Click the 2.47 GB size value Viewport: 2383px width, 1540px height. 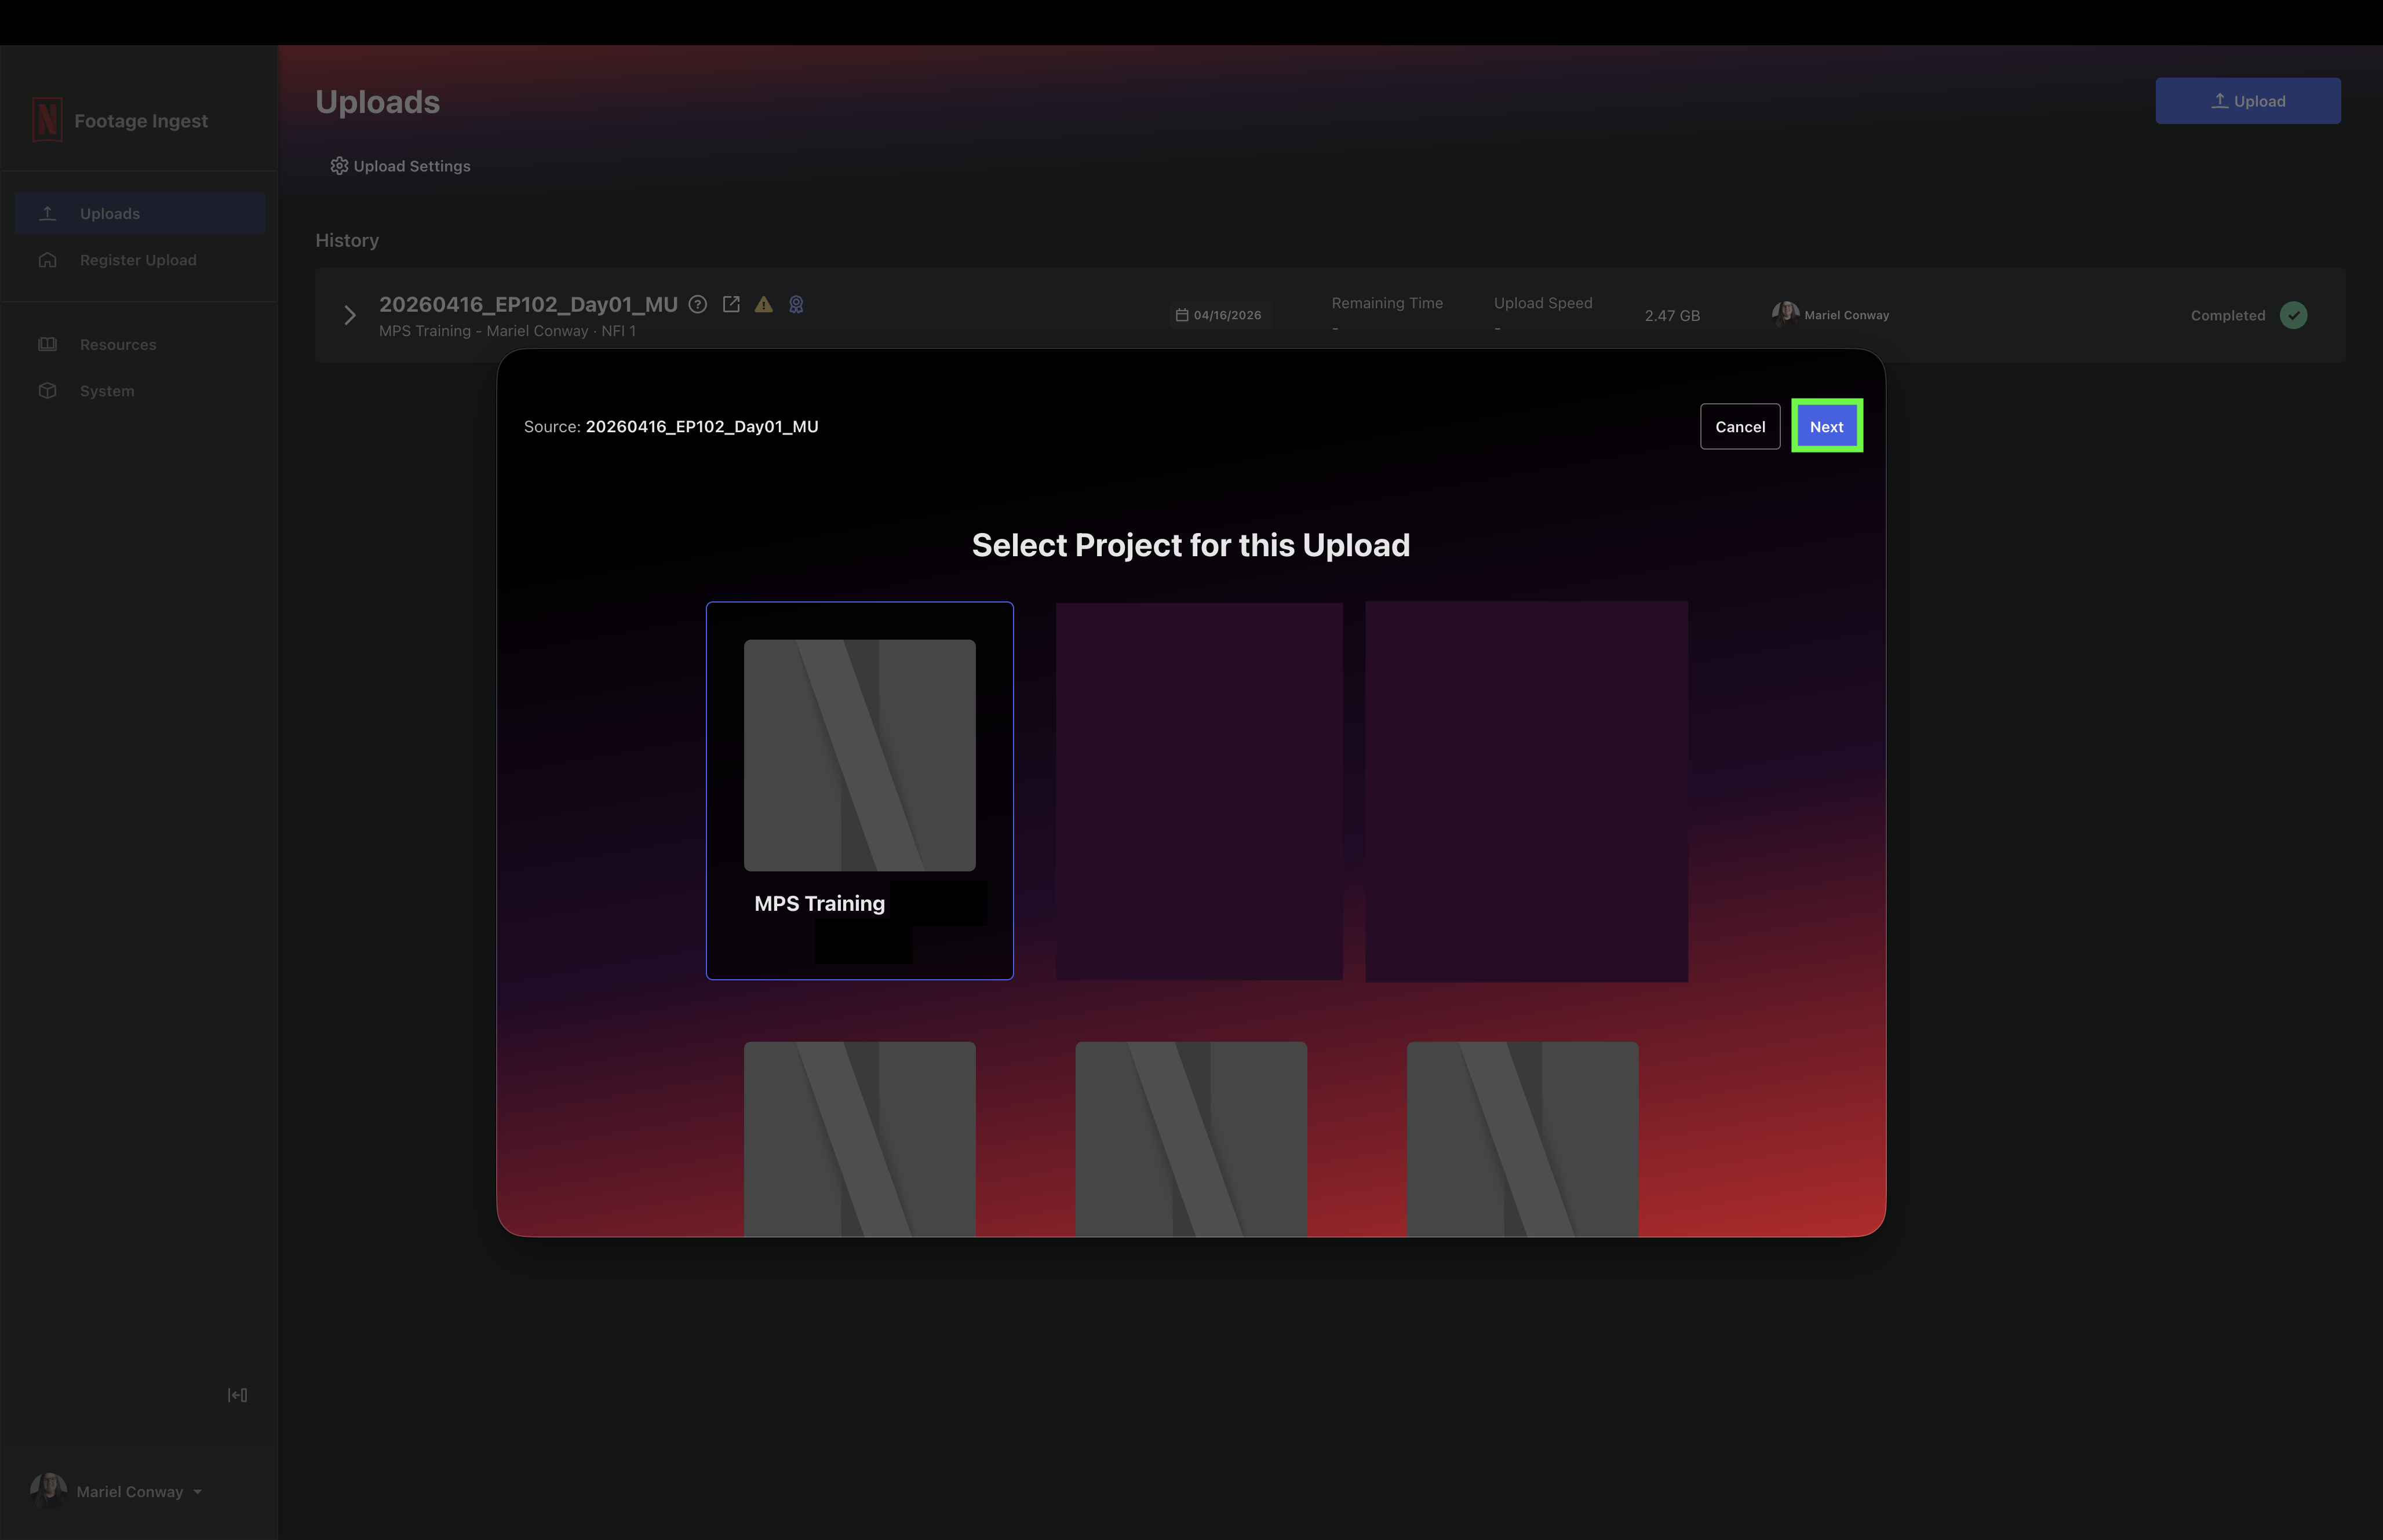(x=1672, y=315)
